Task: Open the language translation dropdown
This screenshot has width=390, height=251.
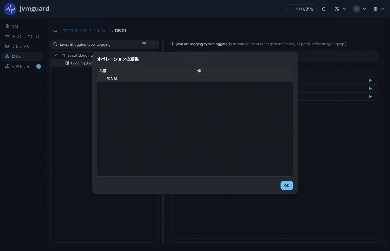Action: (340, 9)
